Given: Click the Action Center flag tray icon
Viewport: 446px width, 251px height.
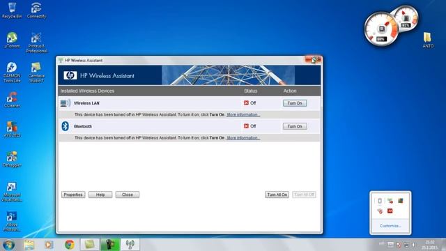Looking at the screenshot, I should (x=399, y=245).
